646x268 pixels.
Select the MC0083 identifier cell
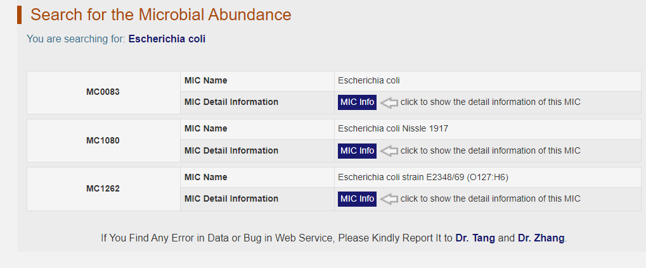click(103, 92)
